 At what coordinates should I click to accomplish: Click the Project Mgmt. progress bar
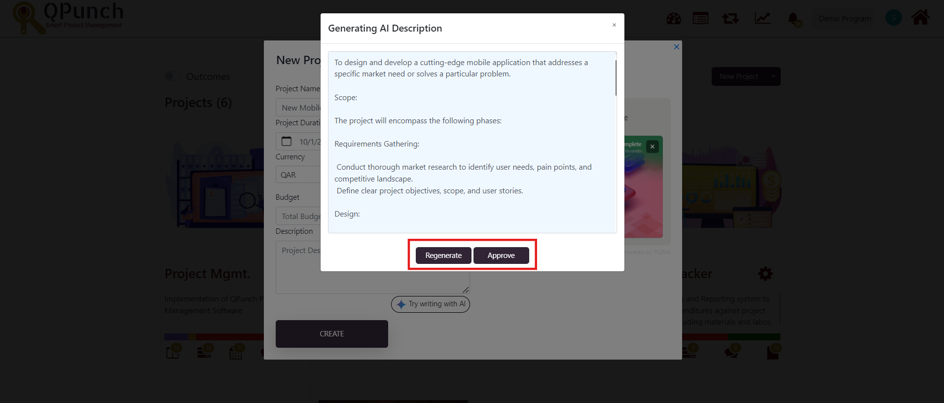pos(214,337)
